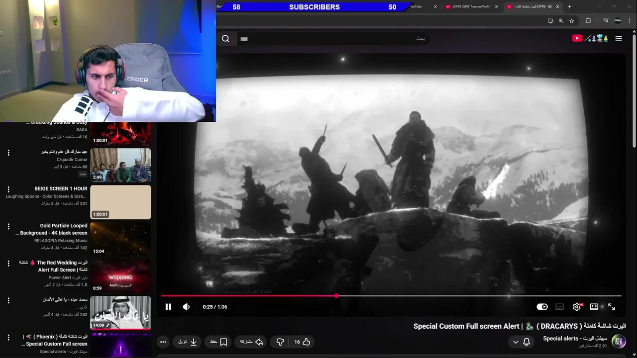
Task: Open more actions ellipsis under video
Action: pos(163,342)
